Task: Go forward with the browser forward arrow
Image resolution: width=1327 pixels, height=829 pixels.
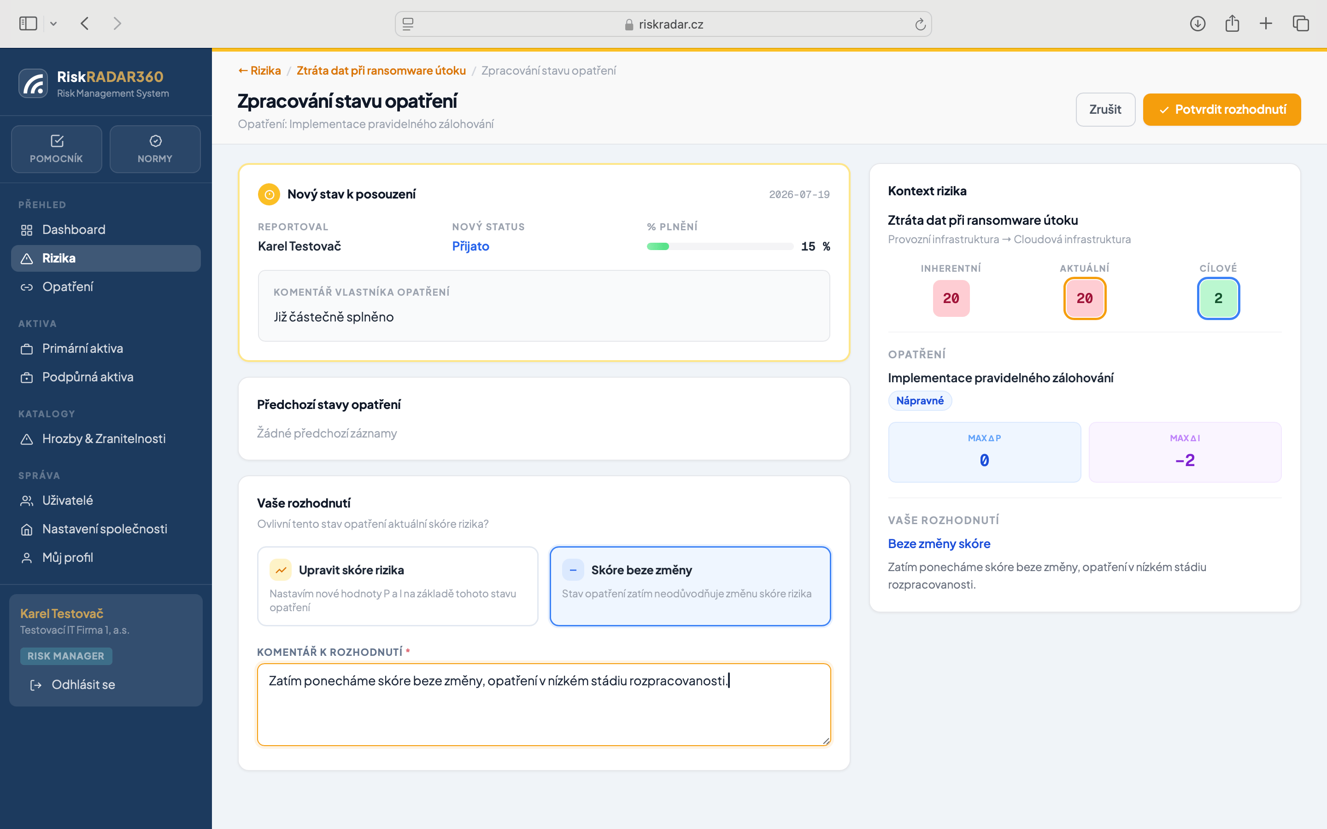Action: click(117, 23)
